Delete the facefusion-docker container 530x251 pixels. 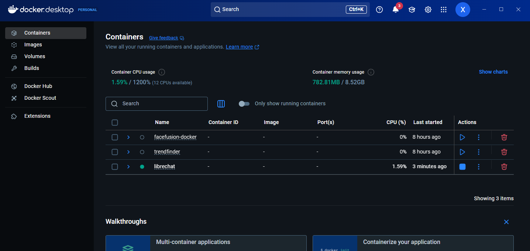pos(504,137)
